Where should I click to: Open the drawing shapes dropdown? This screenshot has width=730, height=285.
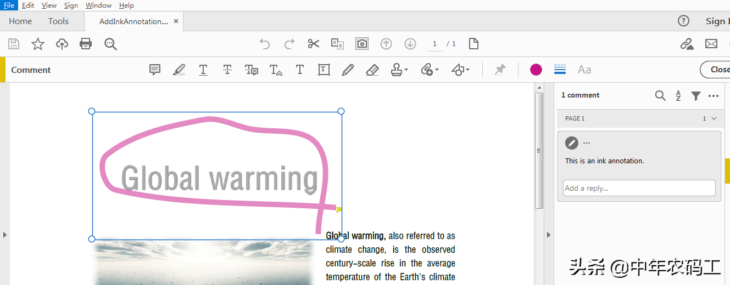pos(460,70)
